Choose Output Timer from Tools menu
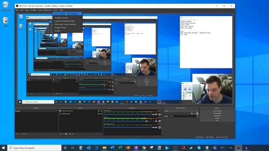269x151 pixels. (x=67, y=28)
